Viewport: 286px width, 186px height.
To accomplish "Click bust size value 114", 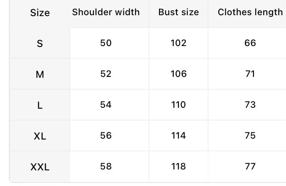I will [x=179, y=135].
